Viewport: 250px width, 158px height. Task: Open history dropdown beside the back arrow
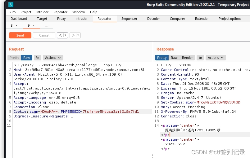click(65, 35)
